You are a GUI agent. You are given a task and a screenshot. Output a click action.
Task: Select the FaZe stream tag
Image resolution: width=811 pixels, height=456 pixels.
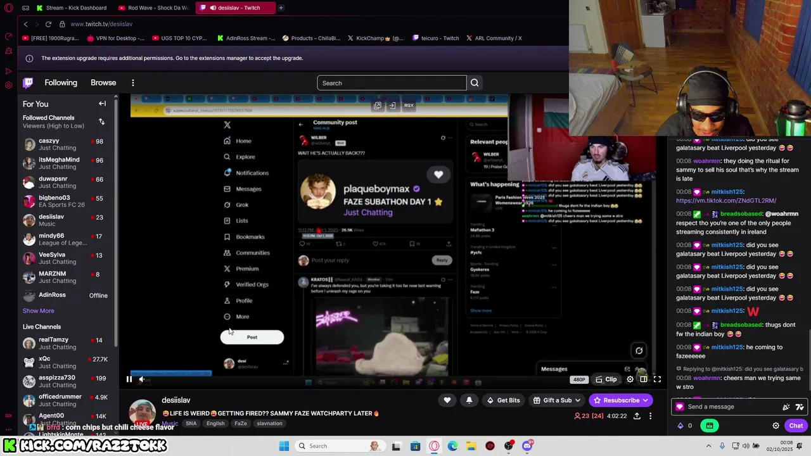click(241, 424)
